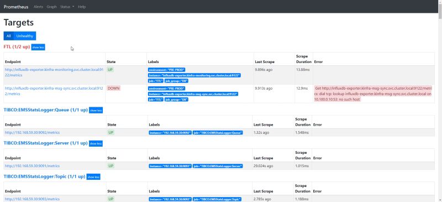Open the Graph page

(51, 7)
